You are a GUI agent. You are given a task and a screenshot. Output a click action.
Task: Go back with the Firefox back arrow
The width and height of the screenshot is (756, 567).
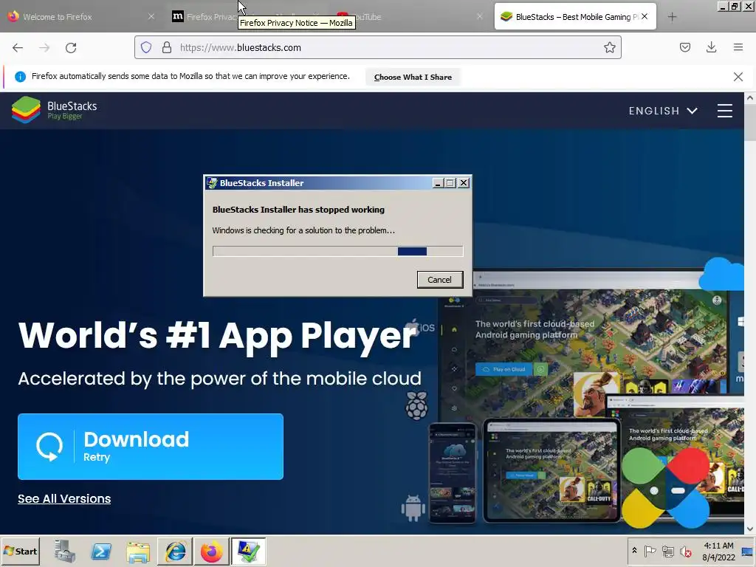point(18,48)
